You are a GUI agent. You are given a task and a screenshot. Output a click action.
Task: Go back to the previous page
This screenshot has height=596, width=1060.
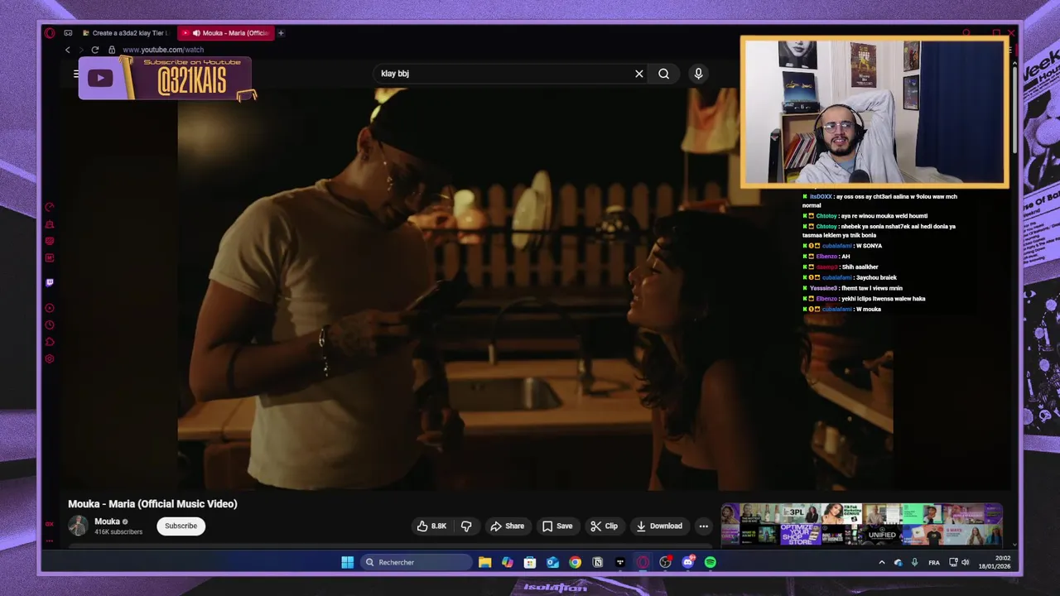click(68, 50)
